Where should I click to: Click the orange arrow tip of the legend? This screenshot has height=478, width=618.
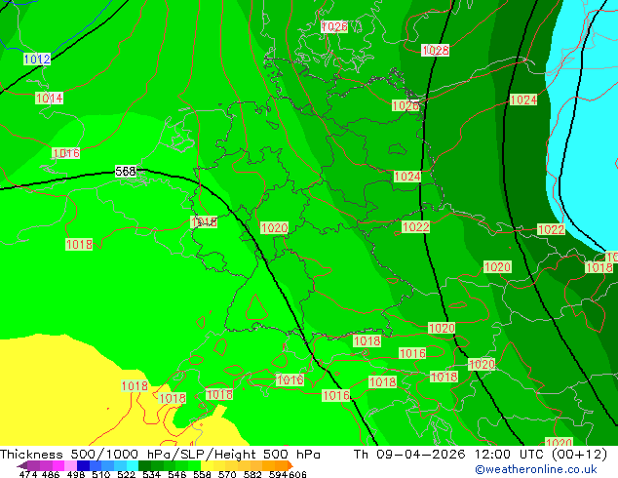290,465
